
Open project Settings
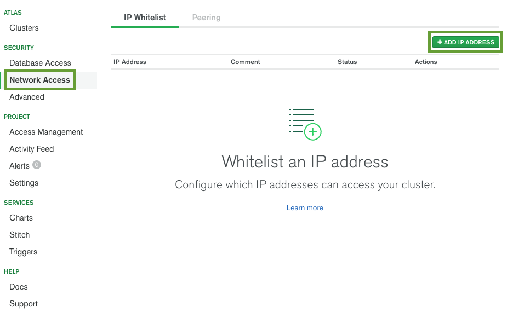[x=24, y=183]
